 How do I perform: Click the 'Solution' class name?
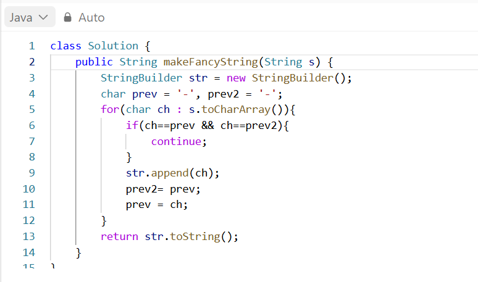click(113, 46)
